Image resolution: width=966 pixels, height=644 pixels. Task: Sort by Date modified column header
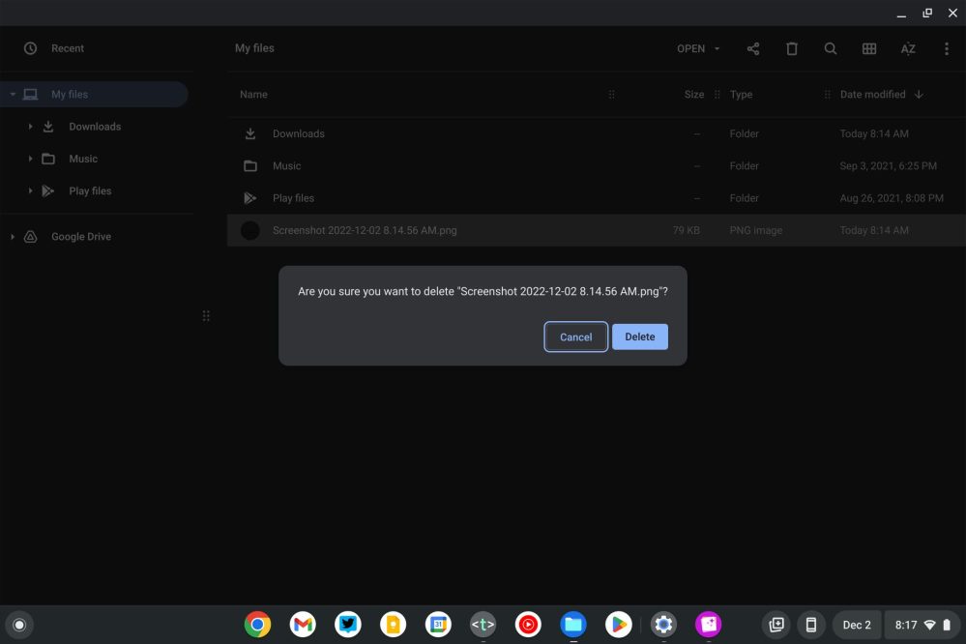pyautogui.click(x=872, y=95)
